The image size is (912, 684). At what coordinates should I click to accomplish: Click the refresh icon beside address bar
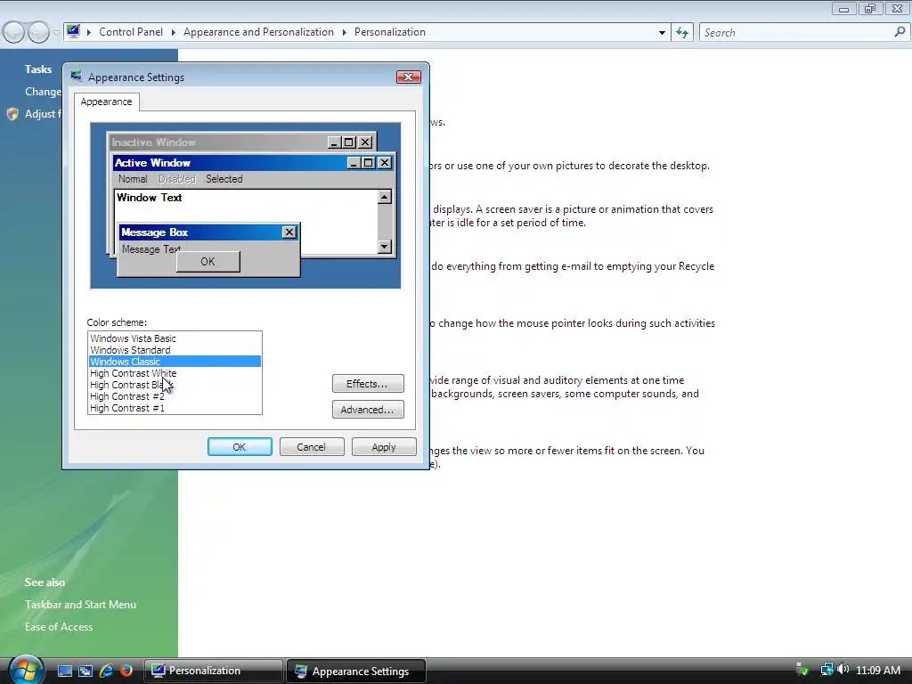tap(682, 33)
